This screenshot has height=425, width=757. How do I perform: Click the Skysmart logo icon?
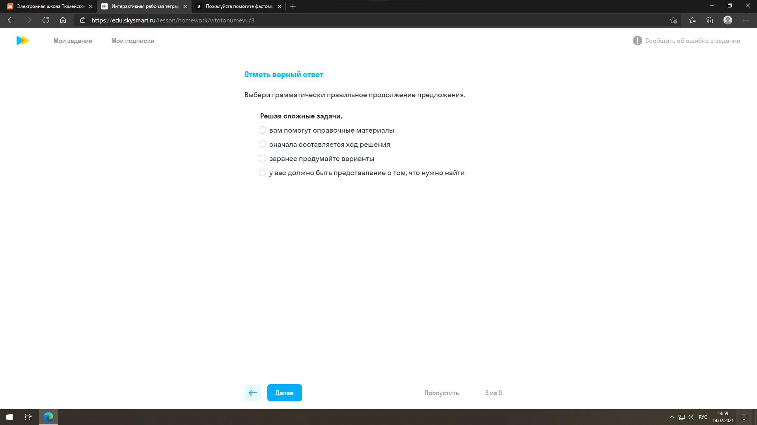pyautogui.click(x=22, y=41)
